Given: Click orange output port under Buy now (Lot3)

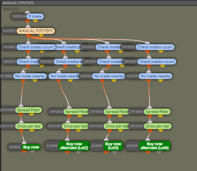Looking at the screenshot, I should 106,152.
